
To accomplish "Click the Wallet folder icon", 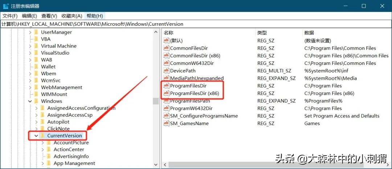I will 36,67.
